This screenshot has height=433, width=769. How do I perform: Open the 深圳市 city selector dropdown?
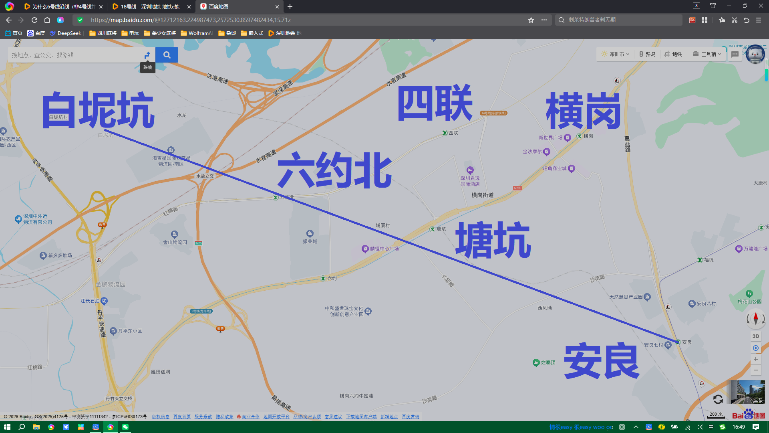[615, 54]
